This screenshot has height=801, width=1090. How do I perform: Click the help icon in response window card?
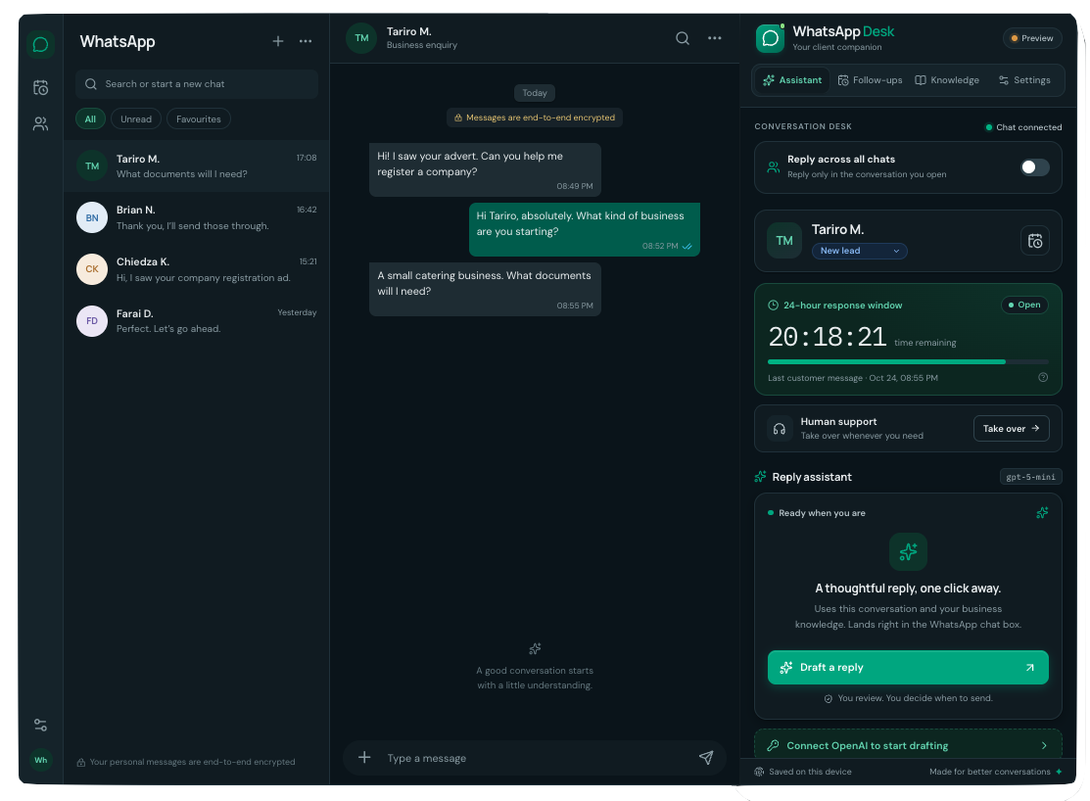click(1043, 378)
